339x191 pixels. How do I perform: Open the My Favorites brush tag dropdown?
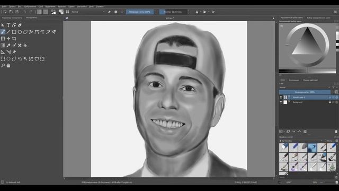301,141
